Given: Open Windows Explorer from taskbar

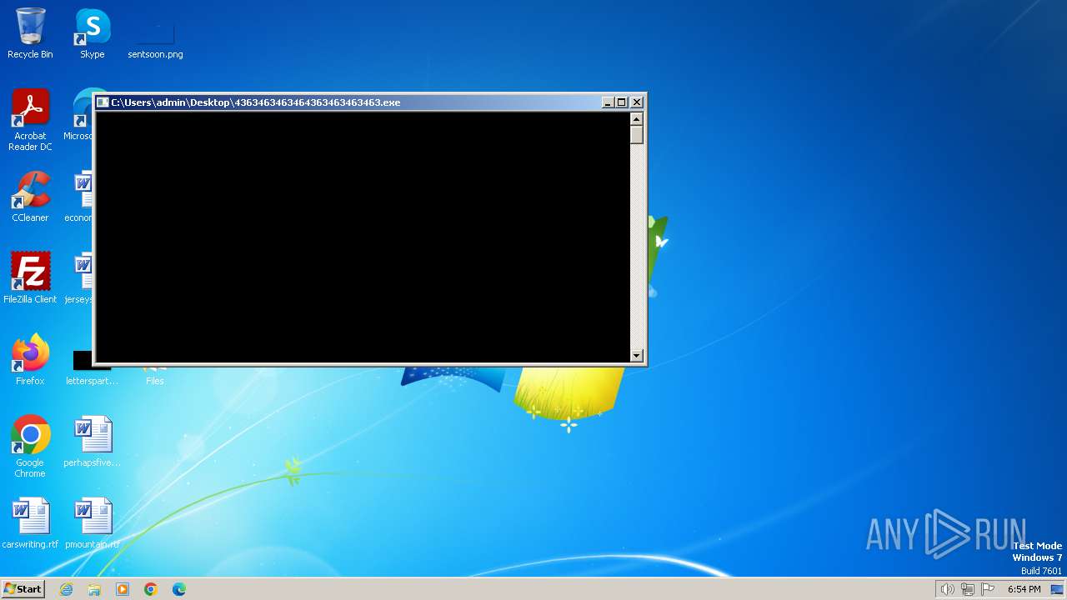Looking at the screenshot, I should (94, 589).
